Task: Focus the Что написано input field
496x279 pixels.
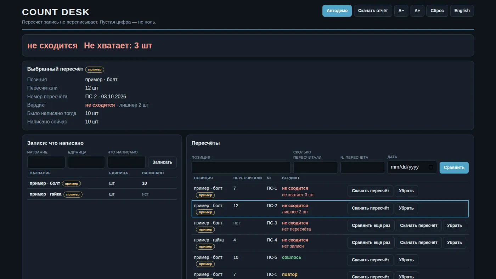Action: tap(126, 162)
